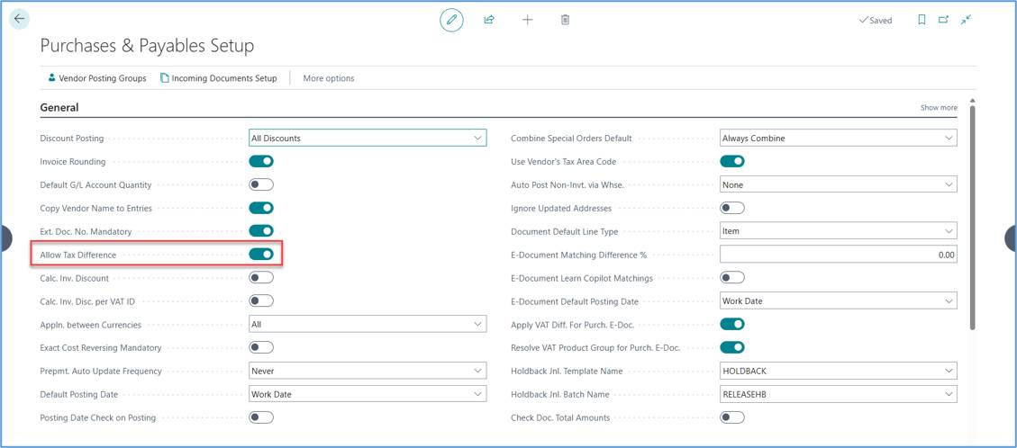Click E-Document Matching Difference % field
1017x448 pixels.
coord(839,255)
